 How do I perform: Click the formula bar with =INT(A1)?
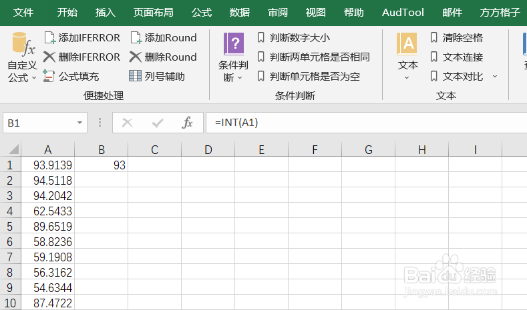[x=366, y=123]
